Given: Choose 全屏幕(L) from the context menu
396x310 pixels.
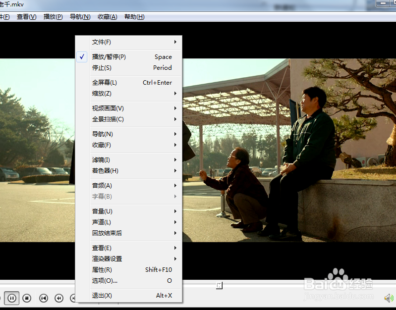Looking at the screenshot, I should (129, 83).
